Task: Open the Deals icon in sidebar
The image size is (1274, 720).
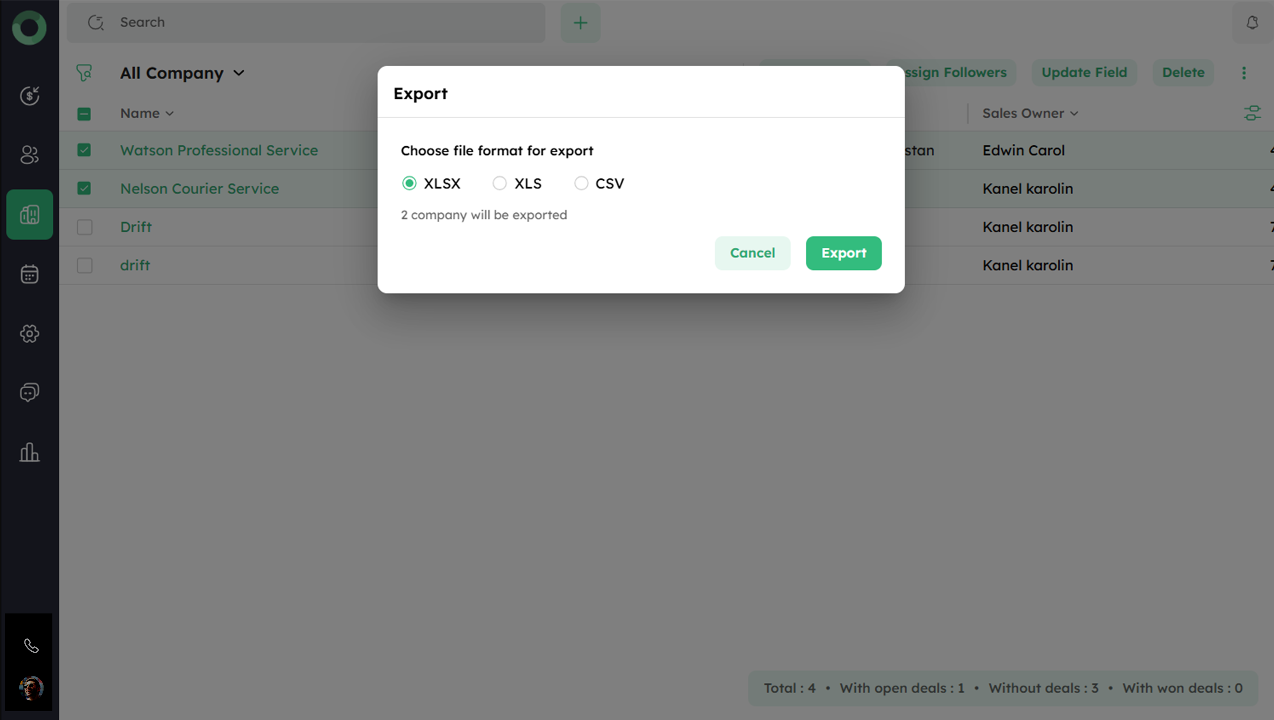Action: coord(29,96)
